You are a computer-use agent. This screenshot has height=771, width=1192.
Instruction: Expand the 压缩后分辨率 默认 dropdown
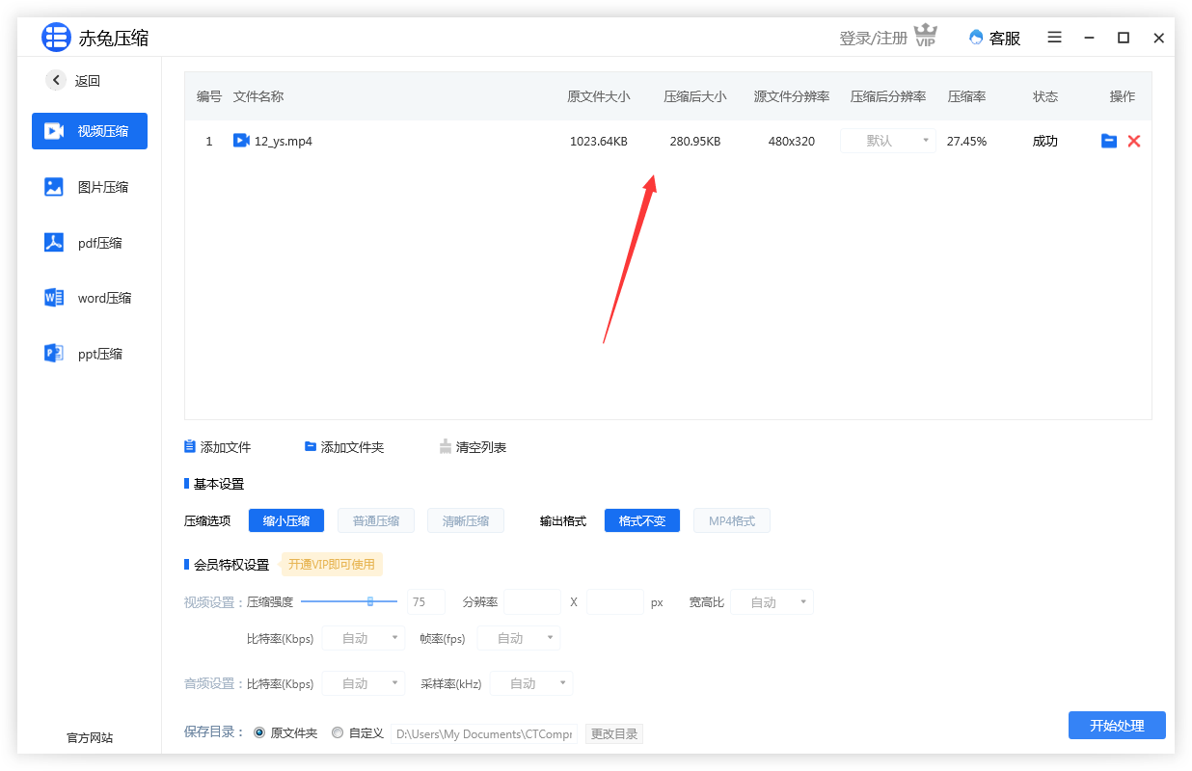[x=887, y=141]
